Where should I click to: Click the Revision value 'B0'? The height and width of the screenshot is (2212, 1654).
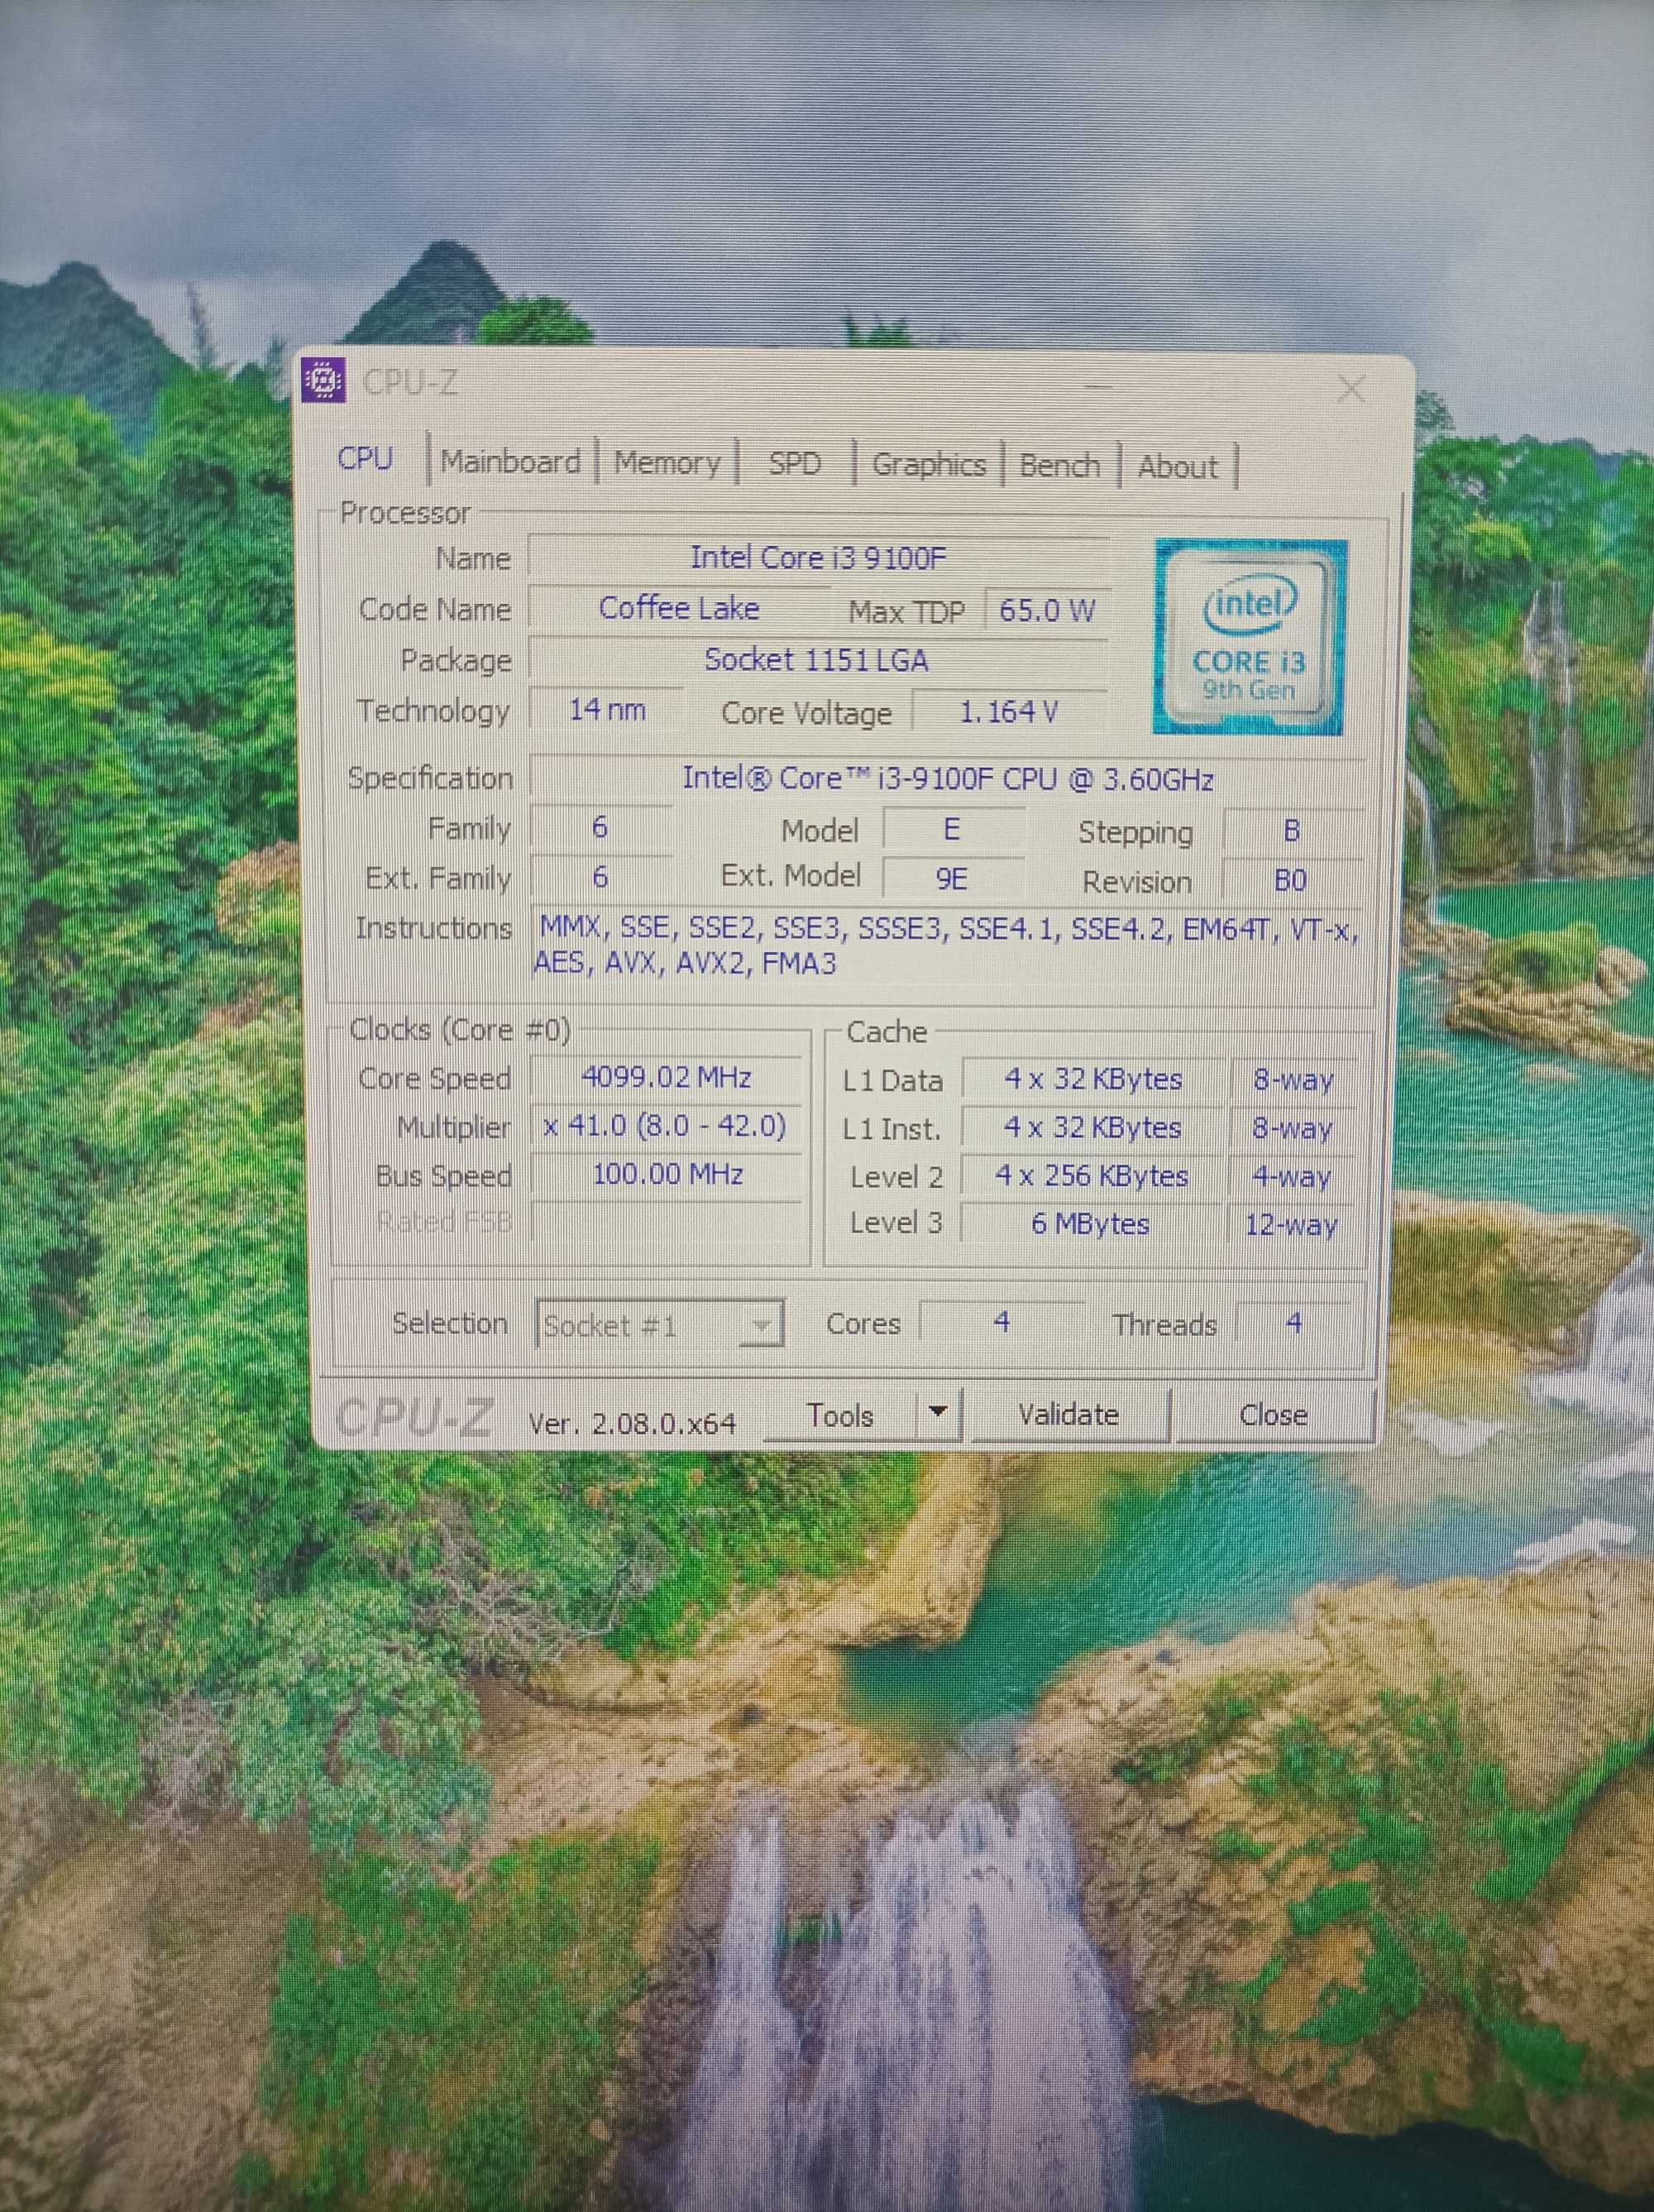(1291, 880)
